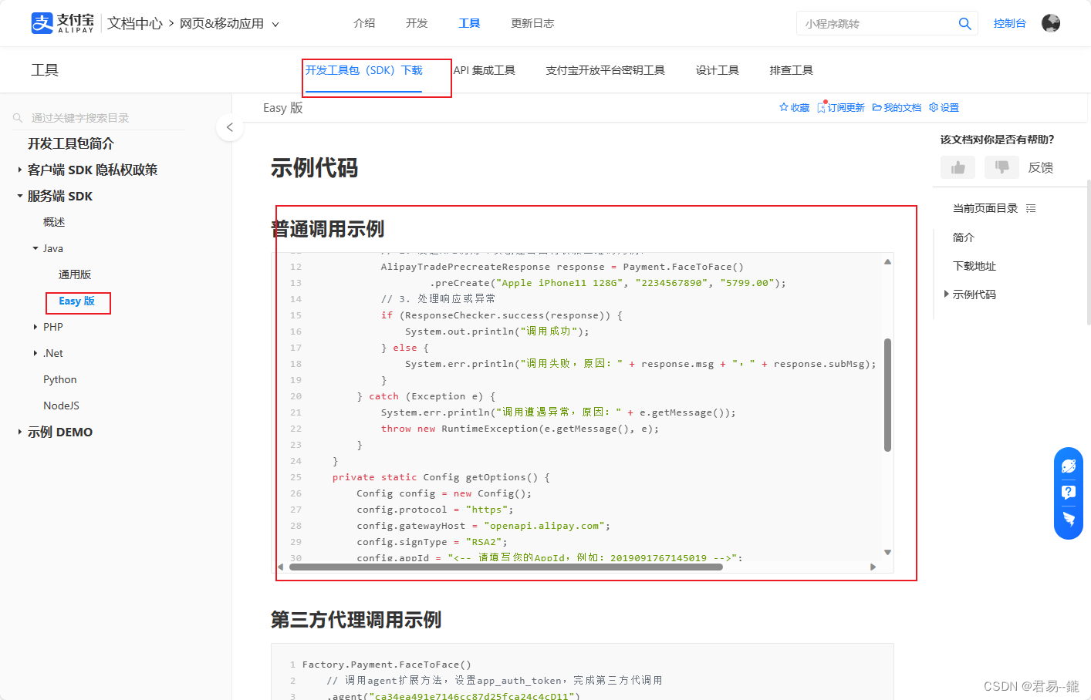Collapse the Java tree node
This screenshot has width=1091, height=700.
tap(35, 248)
